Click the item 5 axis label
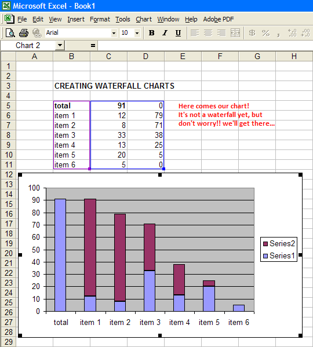313x347 pixels. point(209,323)
